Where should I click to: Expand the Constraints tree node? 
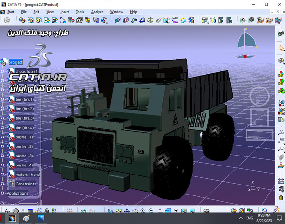click(2, 184)
